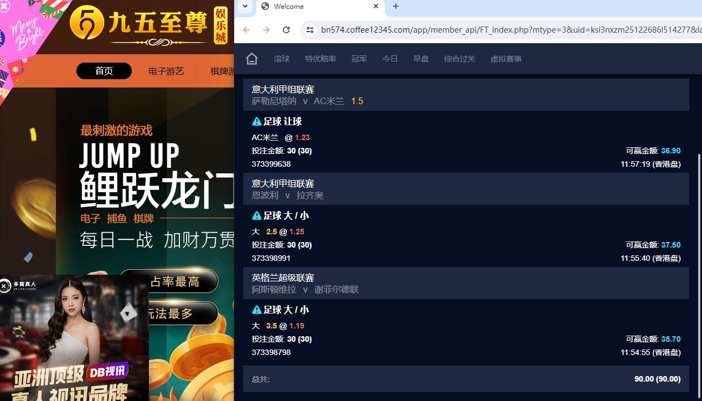Click timestamp 11:57:19 (香港盘)

tap(651, 164)
